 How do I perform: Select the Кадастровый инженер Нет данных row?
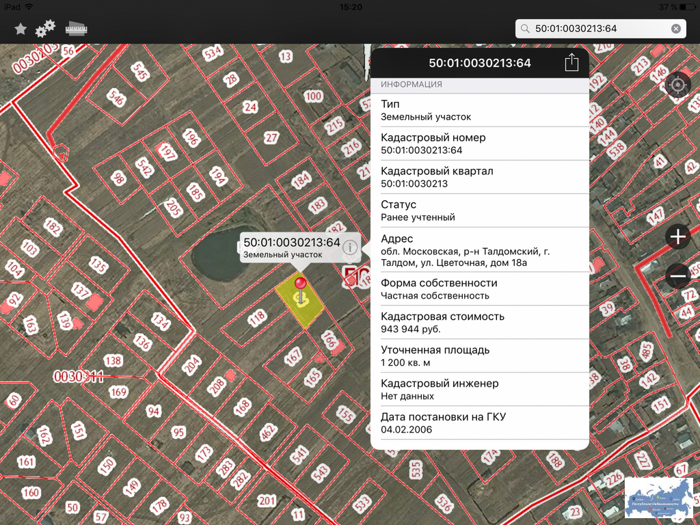coord(479,389)
